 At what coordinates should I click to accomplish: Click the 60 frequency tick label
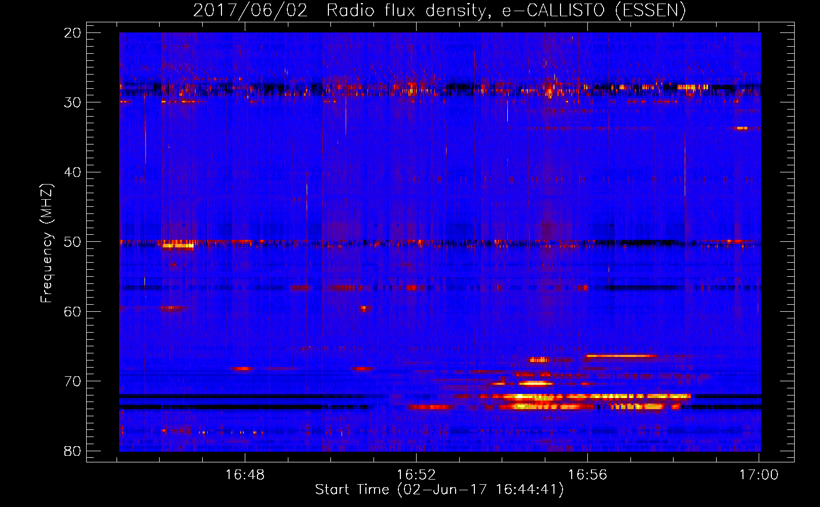[72, 311]
